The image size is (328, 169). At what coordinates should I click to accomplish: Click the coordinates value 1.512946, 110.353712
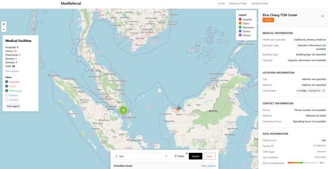308,91
